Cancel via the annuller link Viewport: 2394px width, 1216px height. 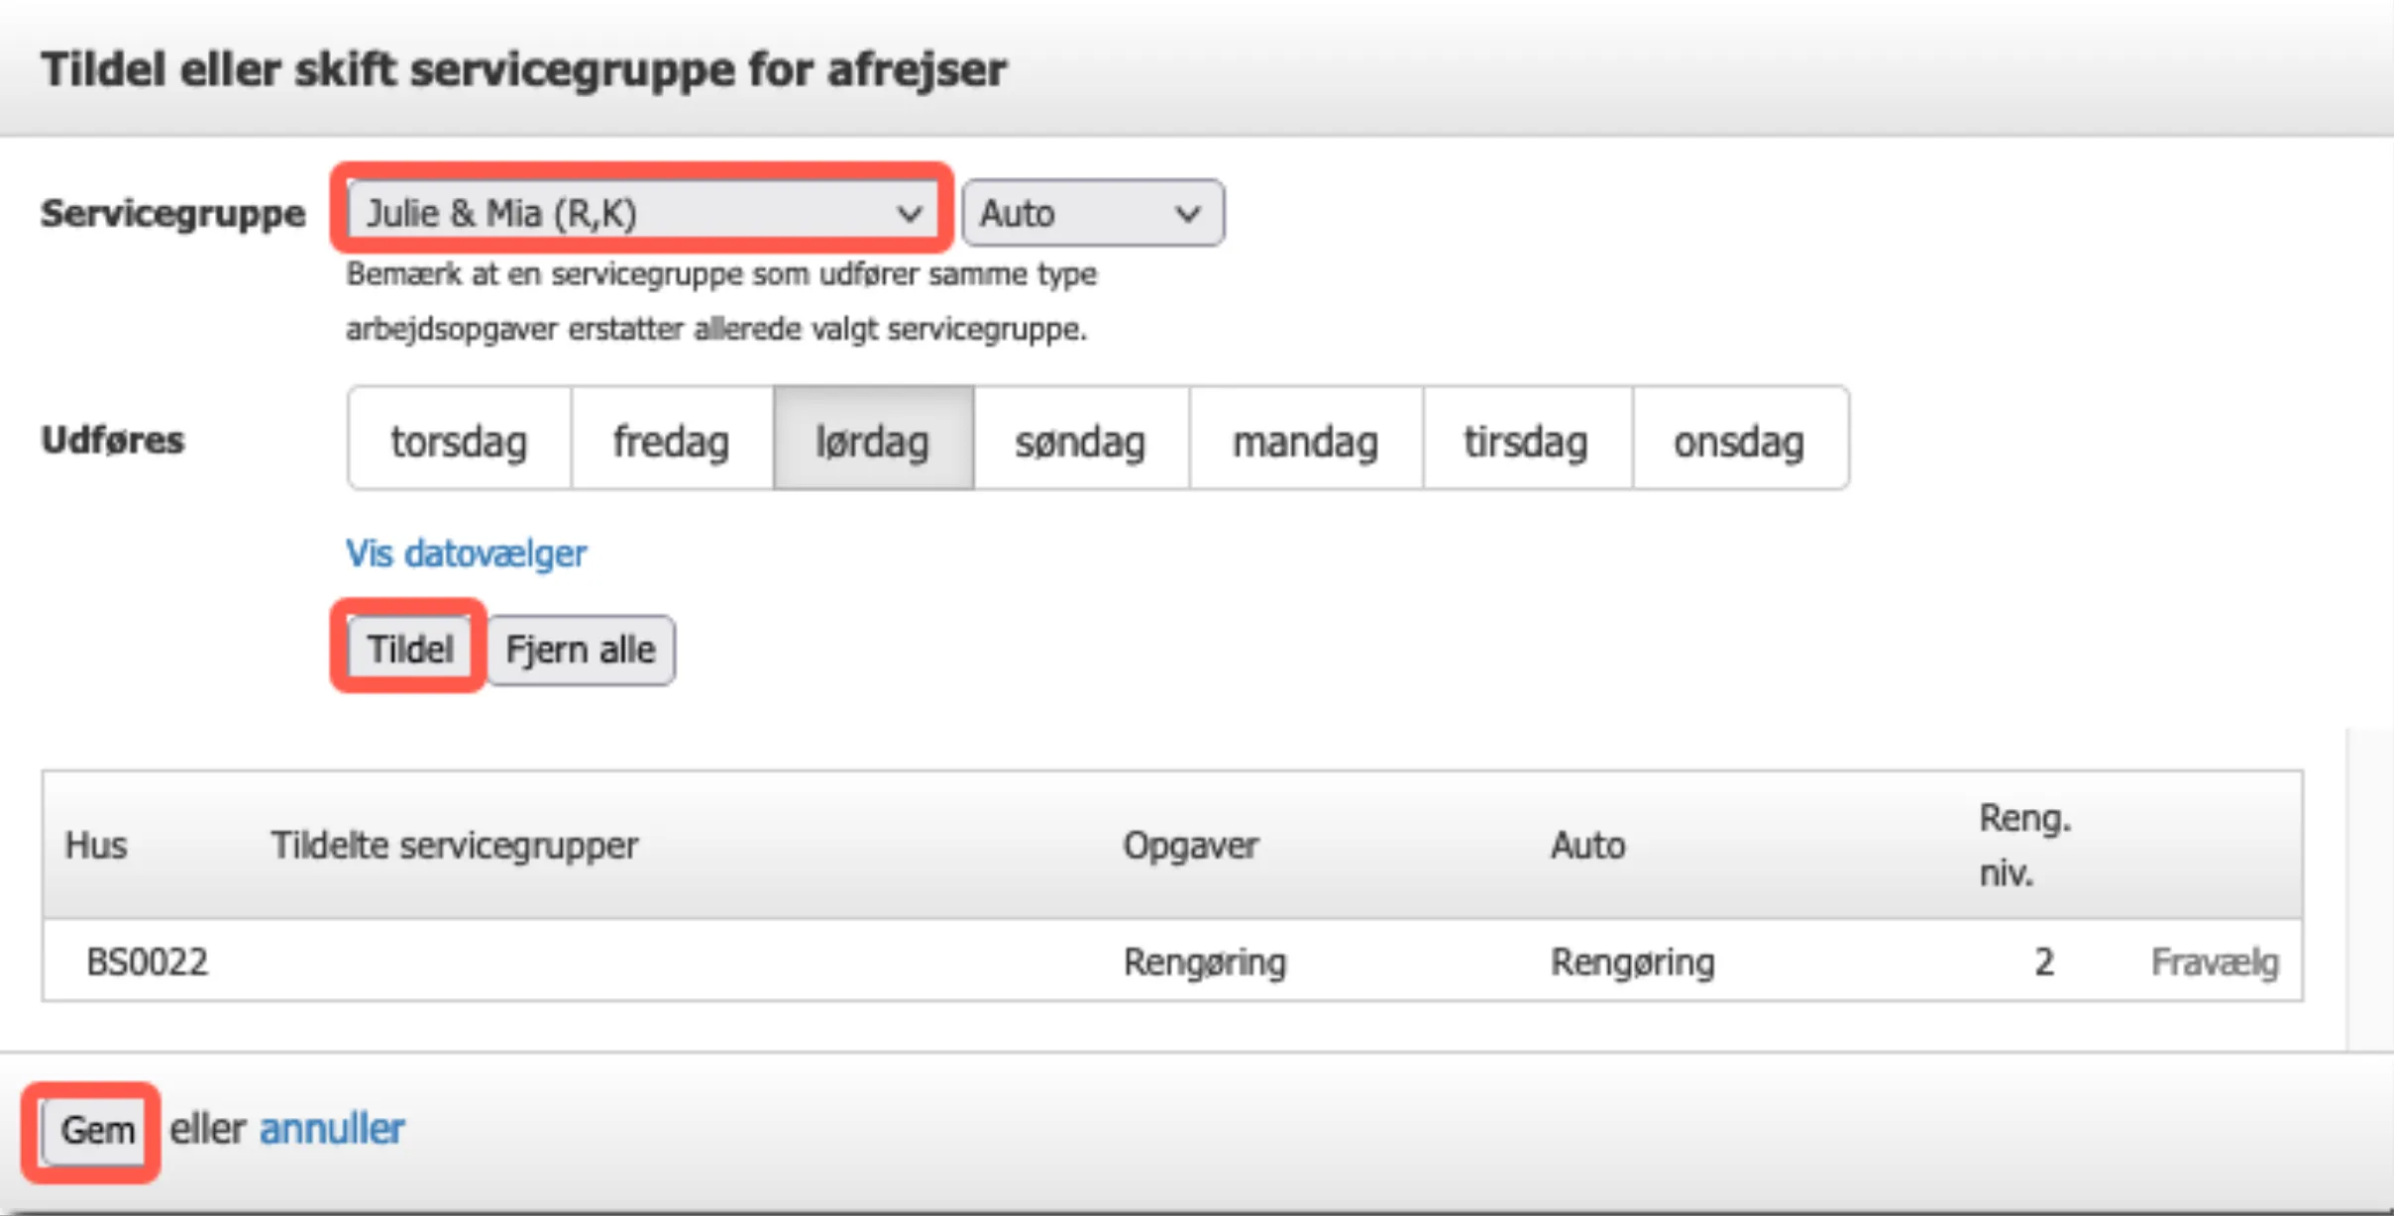pos(332,1129)
